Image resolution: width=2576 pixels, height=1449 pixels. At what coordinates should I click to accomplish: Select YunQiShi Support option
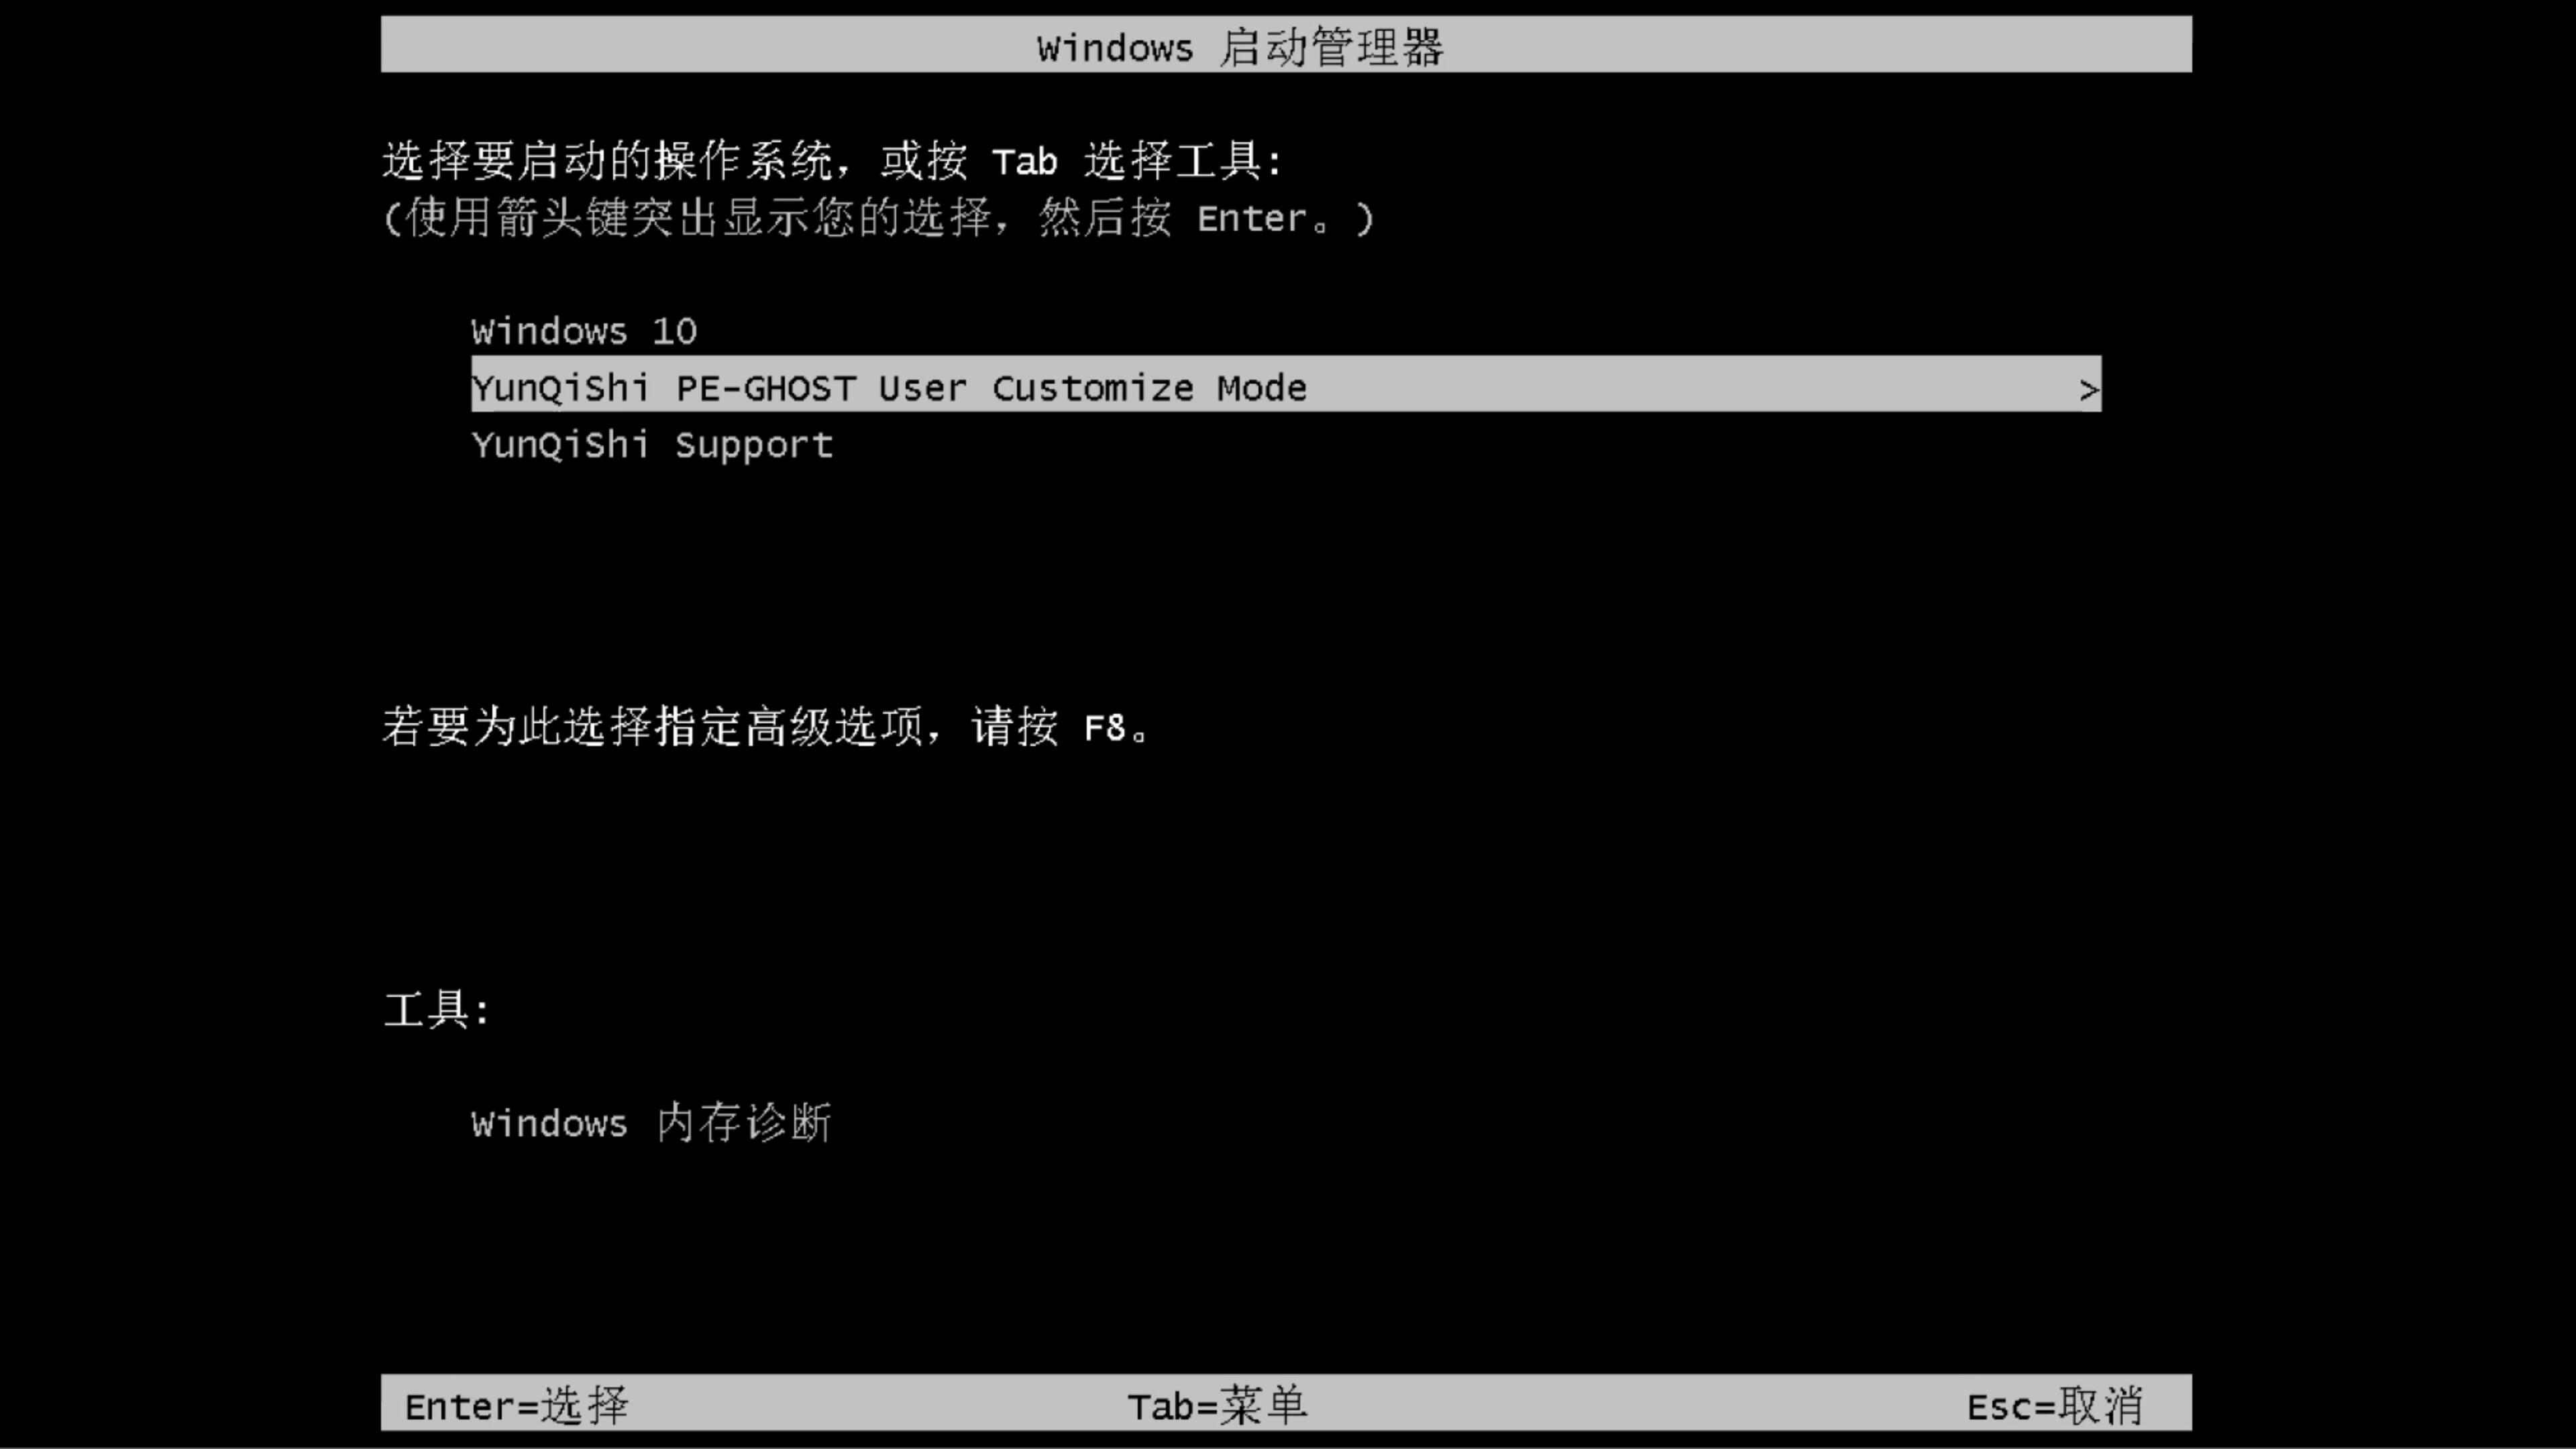[651, 444]
